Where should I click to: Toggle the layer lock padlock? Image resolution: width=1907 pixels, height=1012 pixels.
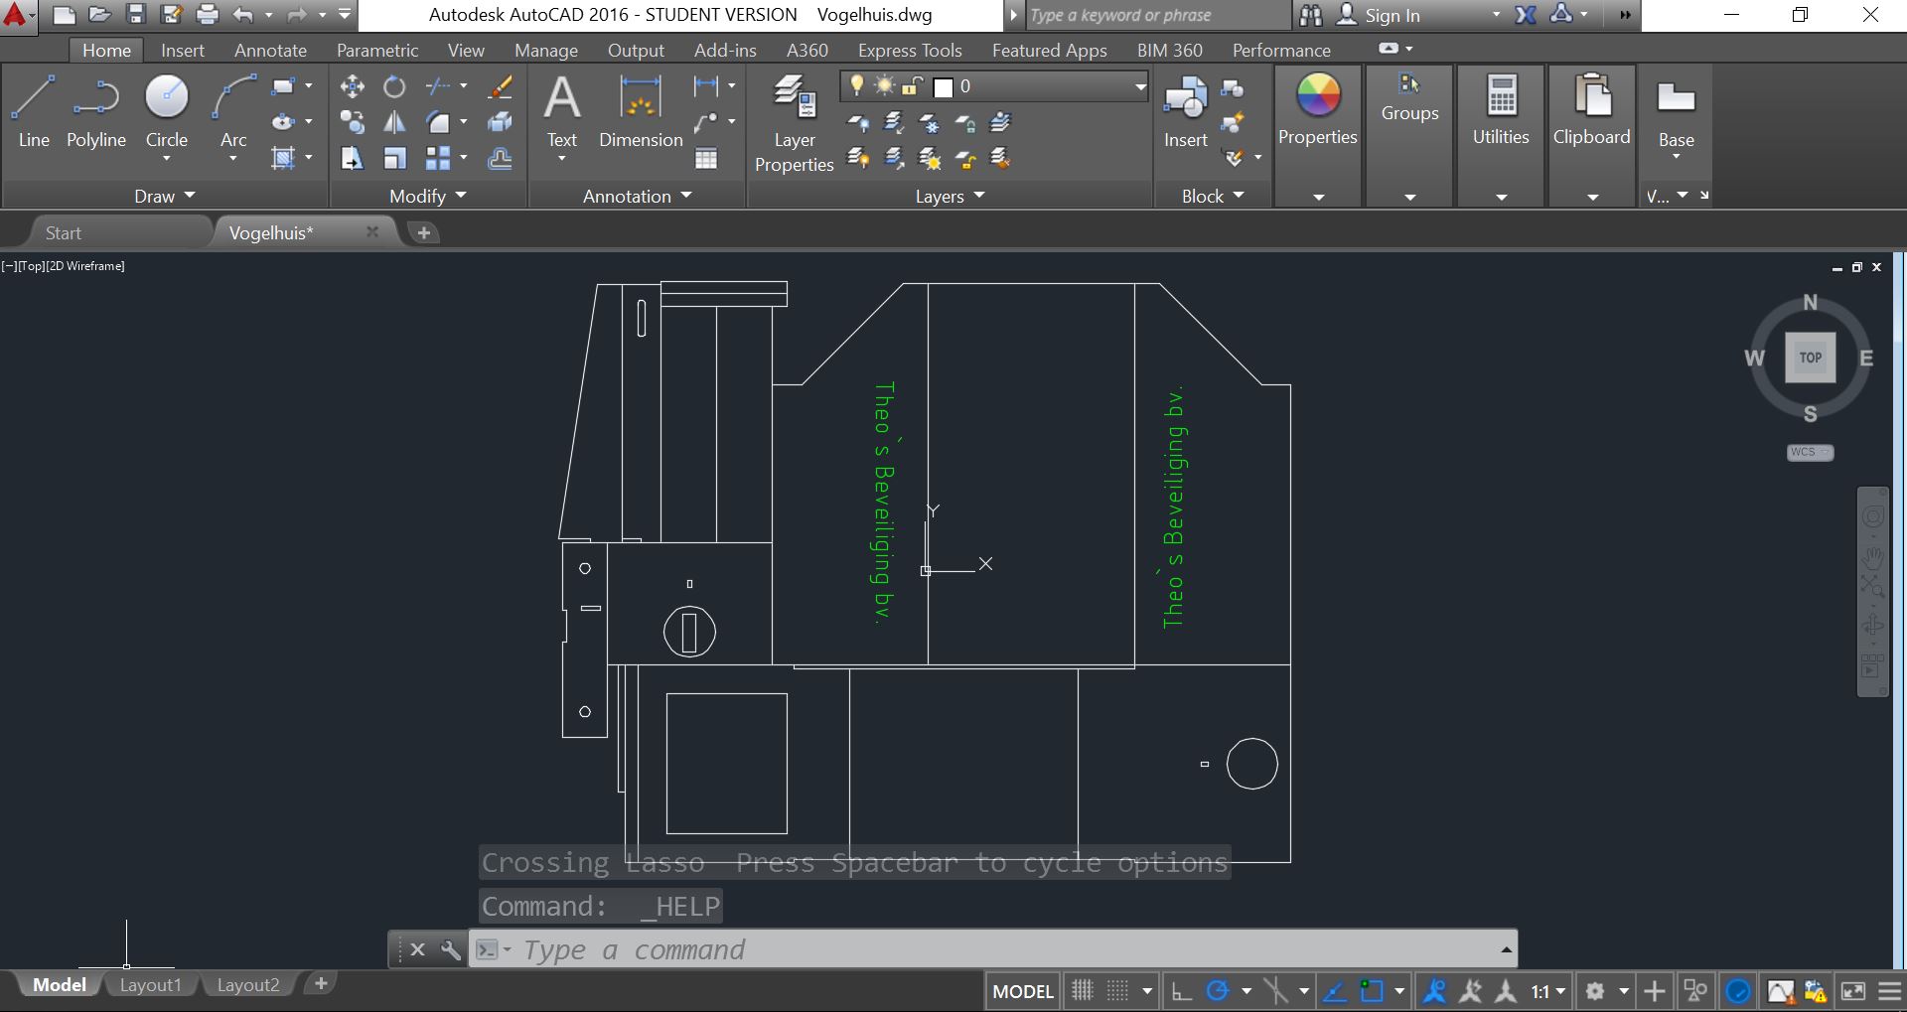tap(911, 86)
